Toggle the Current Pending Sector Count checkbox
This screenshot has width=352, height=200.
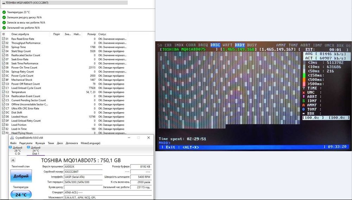point(4,100)
